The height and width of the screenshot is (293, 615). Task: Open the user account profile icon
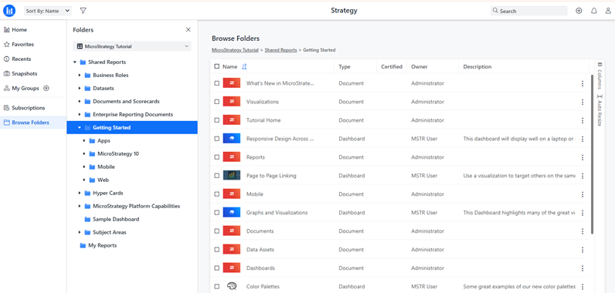608,11
